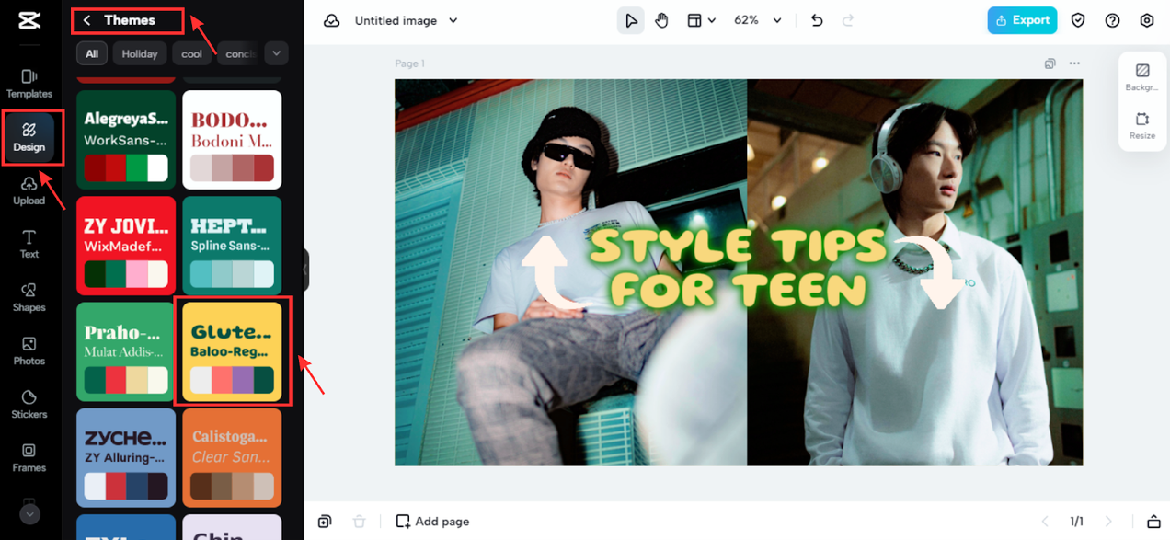Apply the Gluten Baloo-Regular theme
The width and height of the screenshot is (1170, 540).
tap(232, 352)
